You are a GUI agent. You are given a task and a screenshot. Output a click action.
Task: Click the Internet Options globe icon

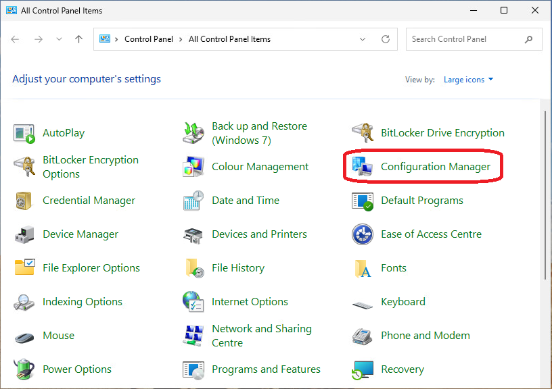click(193, 302)
